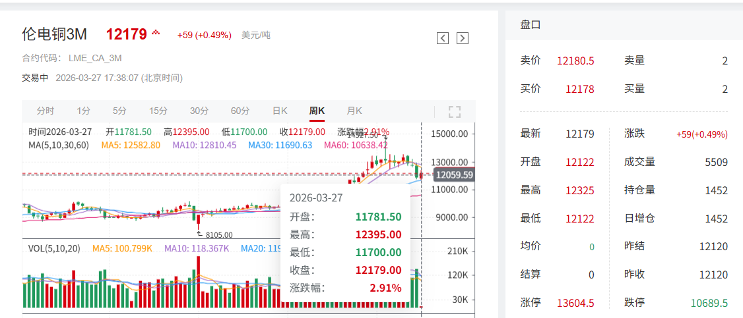Switch chart to the 30分 interval

[199, 111]
